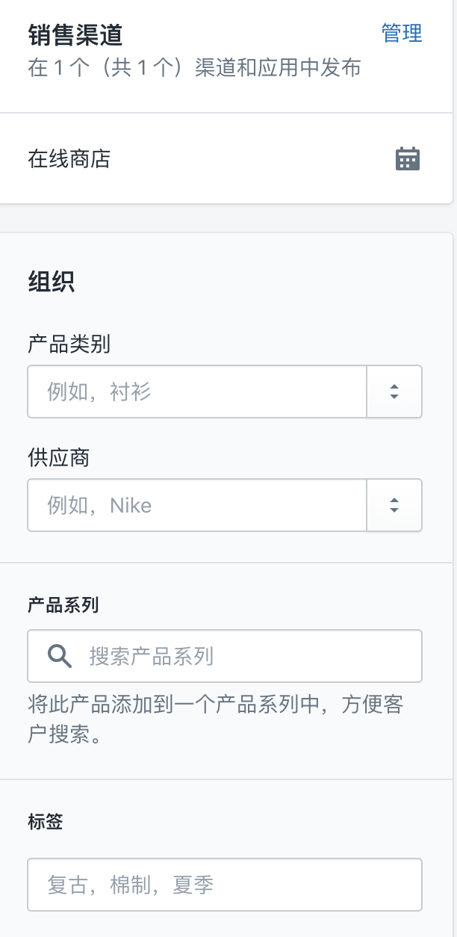This screenshot has width=457, height=937.
Task: Select the 在线商店 channel name
Action: click(x=69, y=159)
